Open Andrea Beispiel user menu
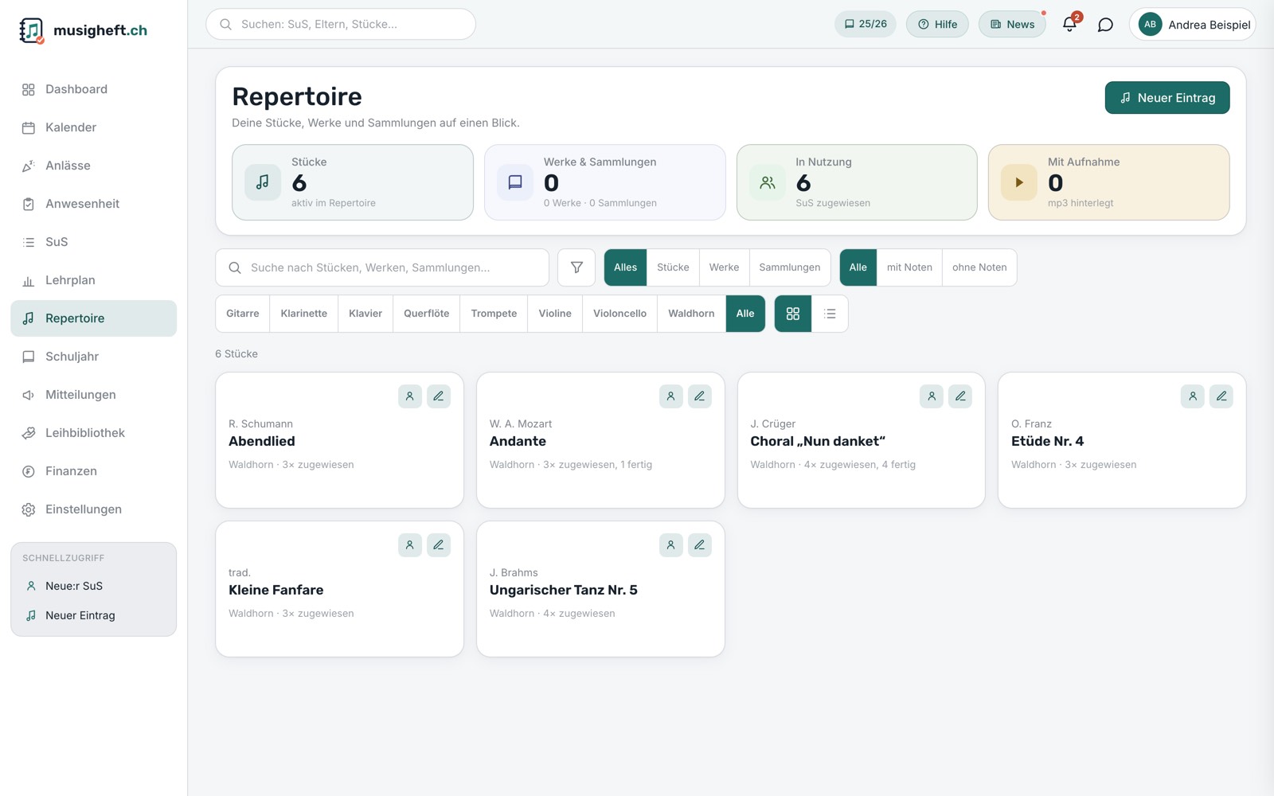This screenshot has width=1274, height=796. tap(1192, 25)
